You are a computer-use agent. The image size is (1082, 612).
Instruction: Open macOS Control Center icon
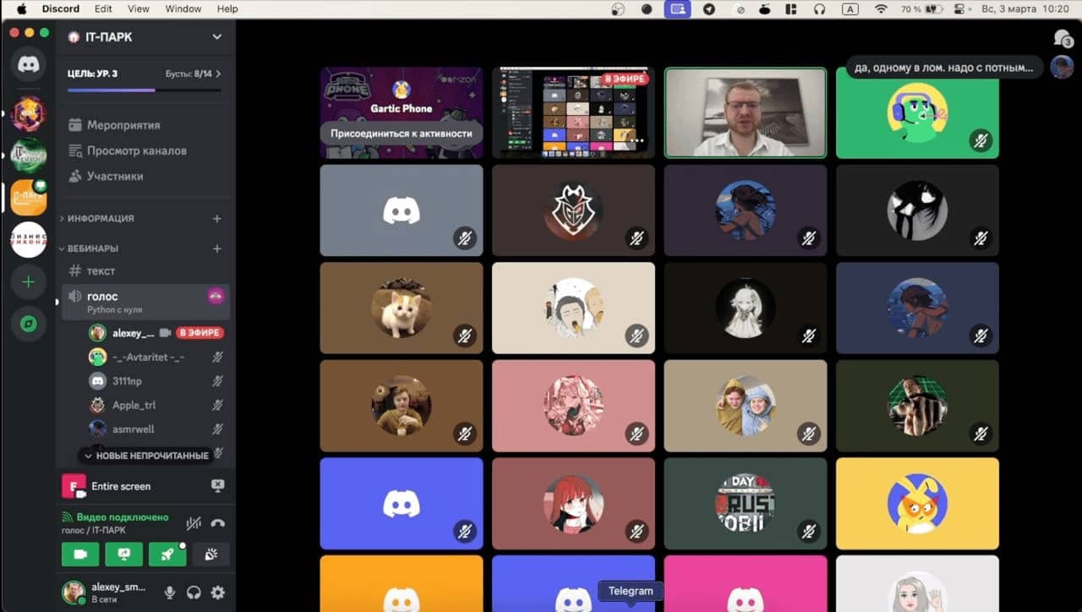tap(959, 9)
